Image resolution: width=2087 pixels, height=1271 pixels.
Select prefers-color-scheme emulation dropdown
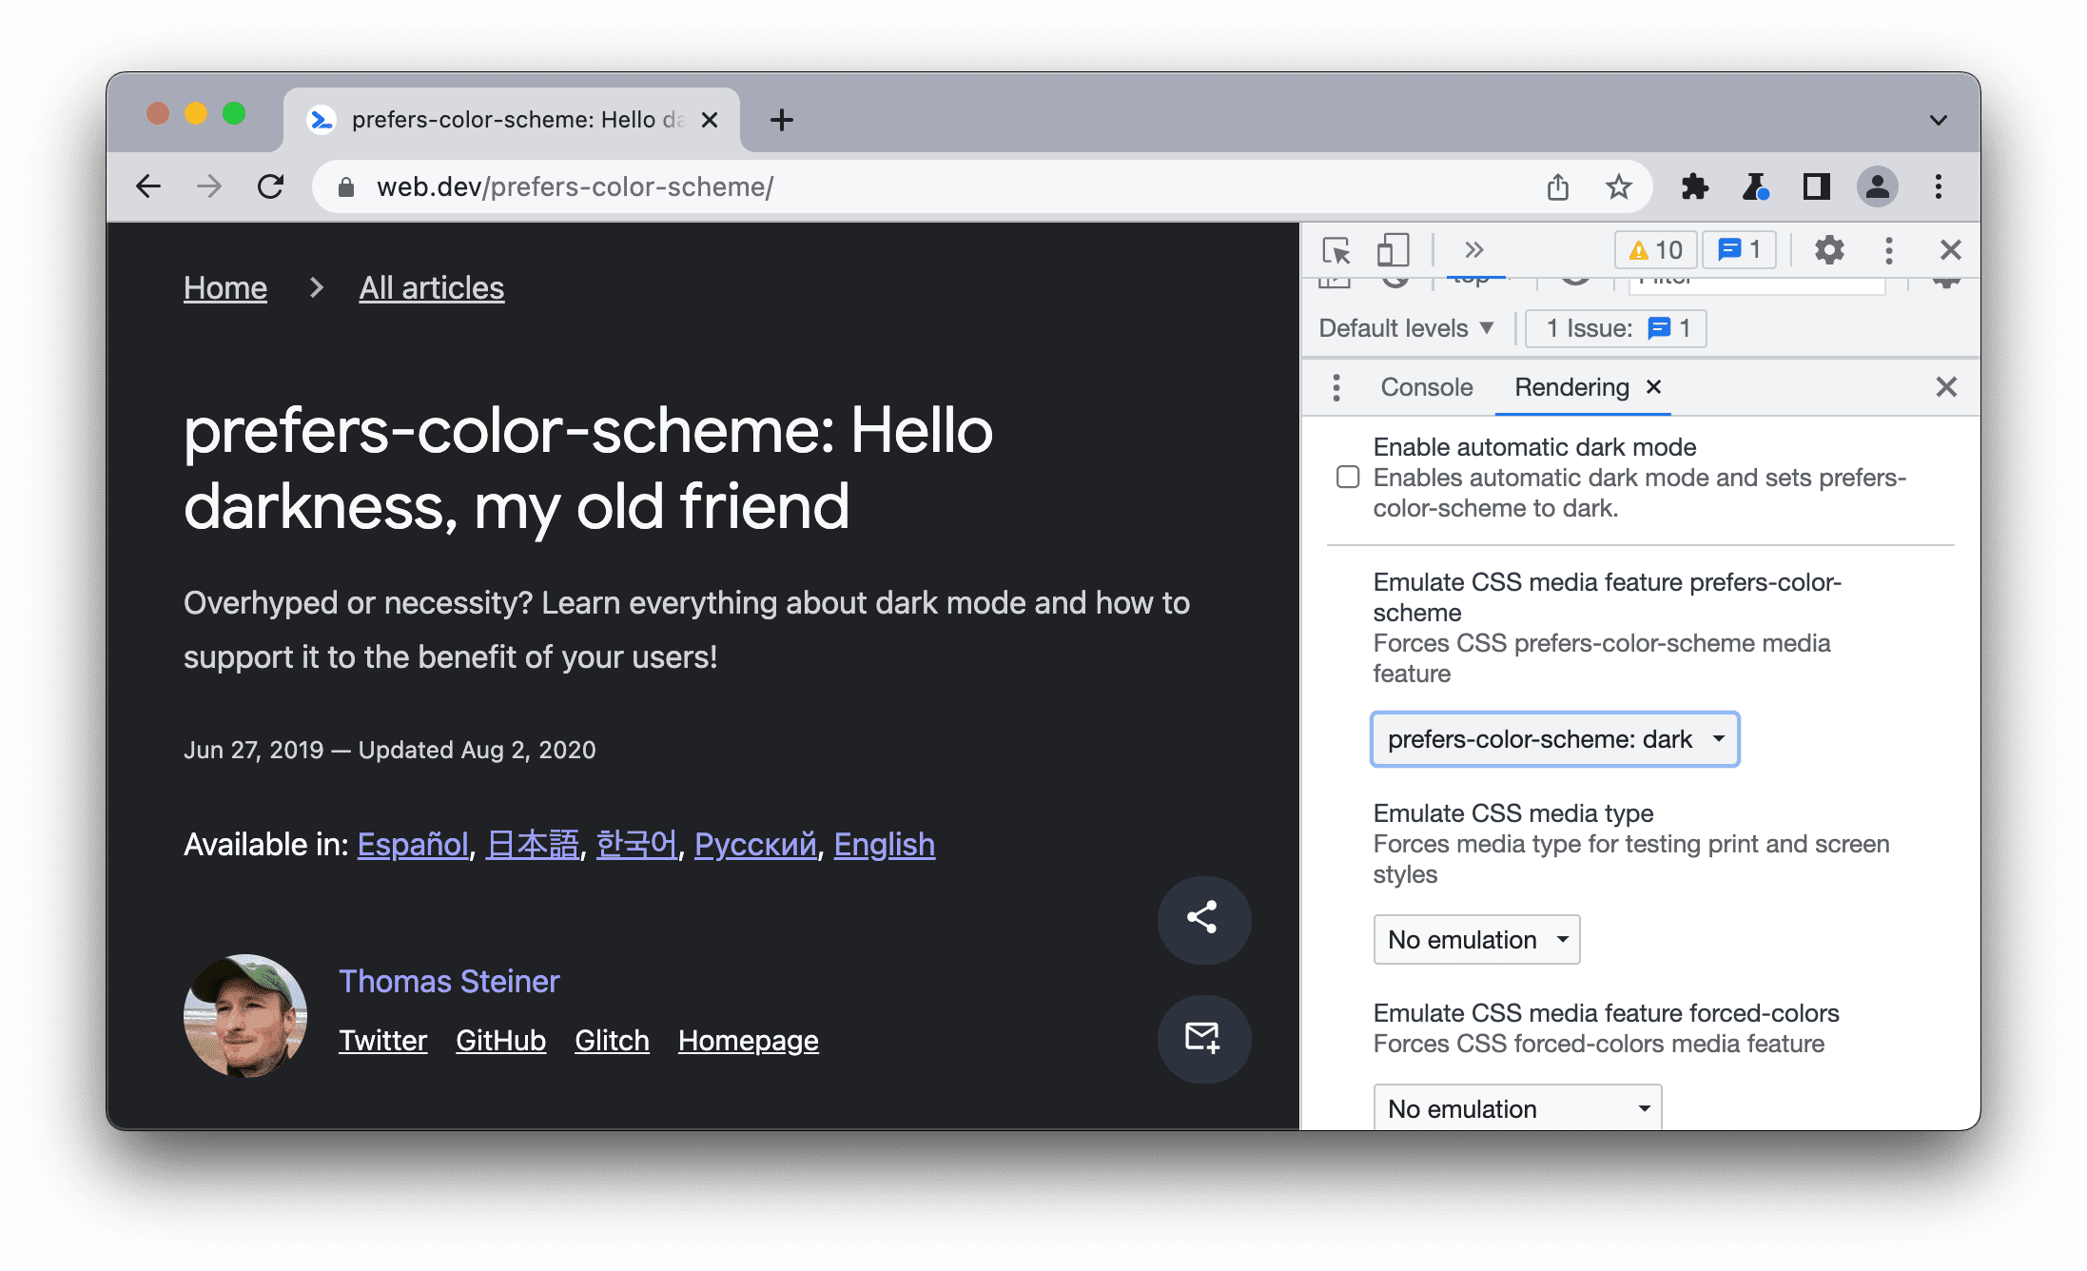pyautogui.click(x=1551, y=737)
